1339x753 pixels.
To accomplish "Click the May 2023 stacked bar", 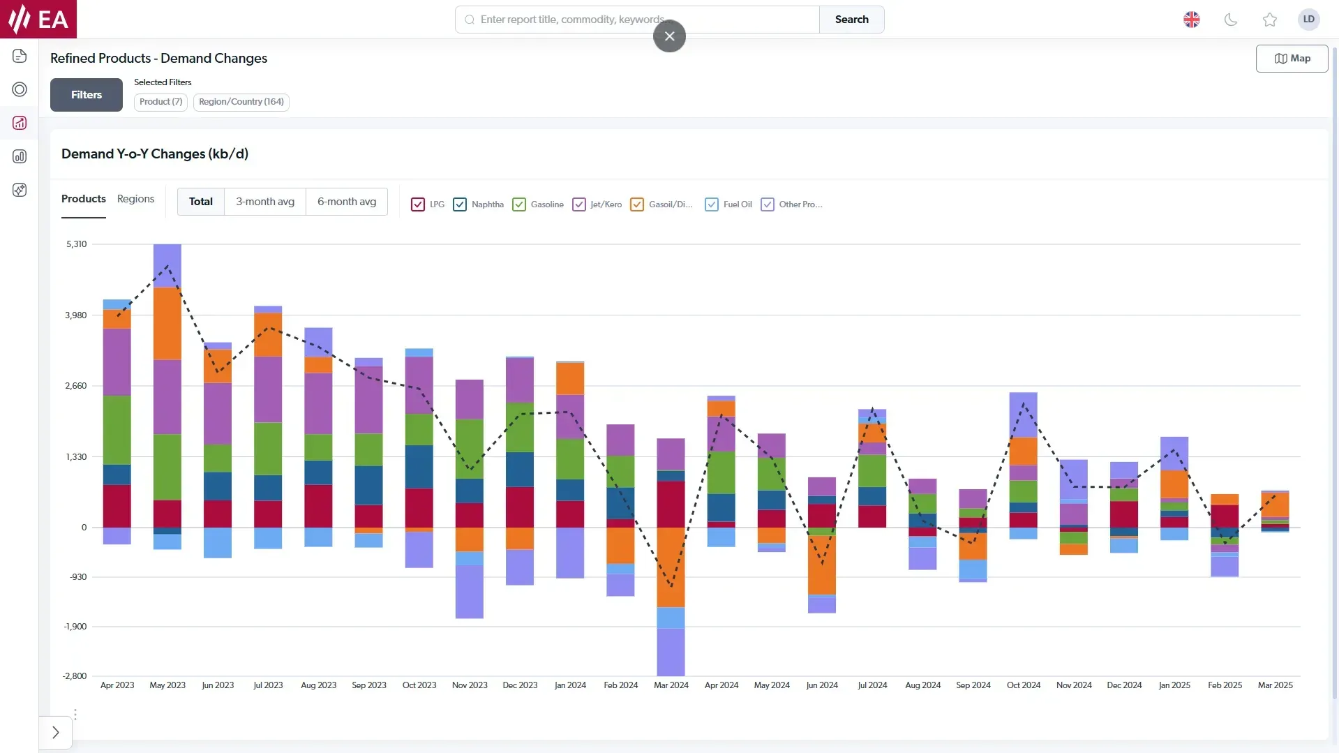I will click(167, 396).
